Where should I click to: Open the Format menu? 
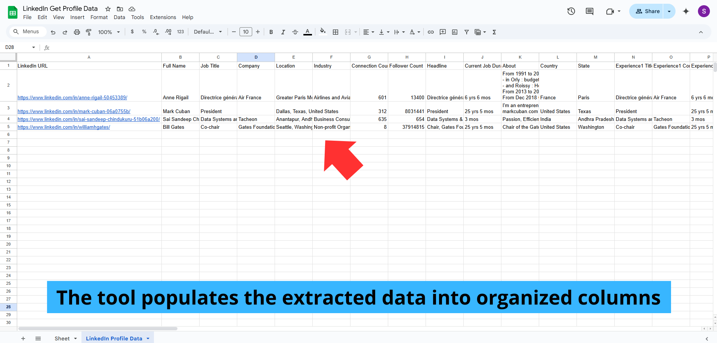point(99,17)
